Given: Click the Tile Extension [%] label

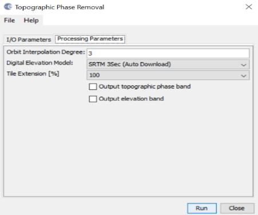Looking at the screenshot, I should [33, 74].
